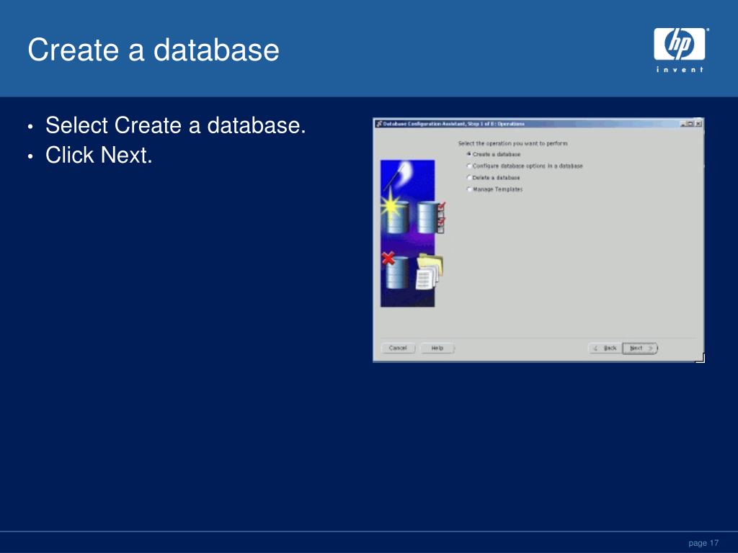Minimize the Database Configuration Assistant window
The height and width of the screenshot is (553, 738).
683,124
